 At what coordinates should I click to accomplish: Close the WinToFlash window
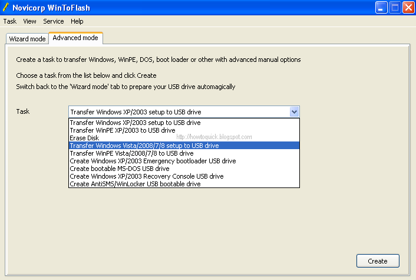tap(408, 8)
